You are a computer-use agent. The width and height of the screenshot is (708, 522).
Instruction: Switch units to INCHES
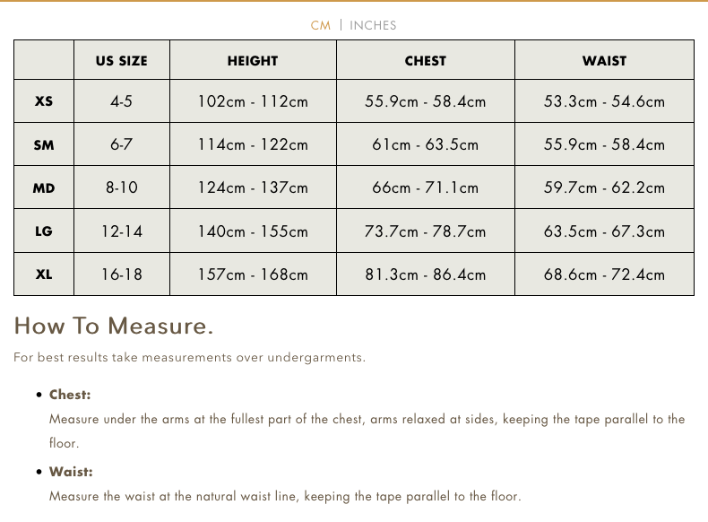(373, 25)
